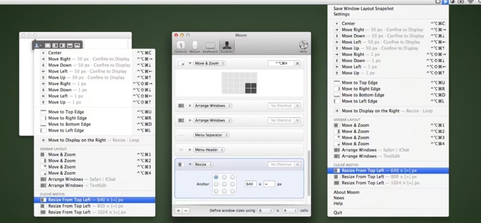The image size is (481, 223).
Task: Select the bottom-right Anchor radio button
Action: [233, 191]
